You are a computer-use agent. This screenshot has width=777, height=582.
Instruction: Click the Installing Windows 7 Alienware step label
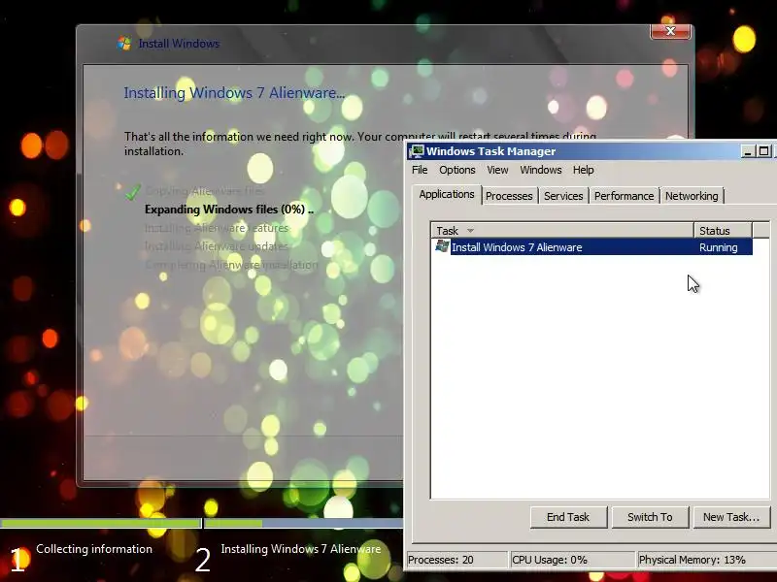(301, 549)
